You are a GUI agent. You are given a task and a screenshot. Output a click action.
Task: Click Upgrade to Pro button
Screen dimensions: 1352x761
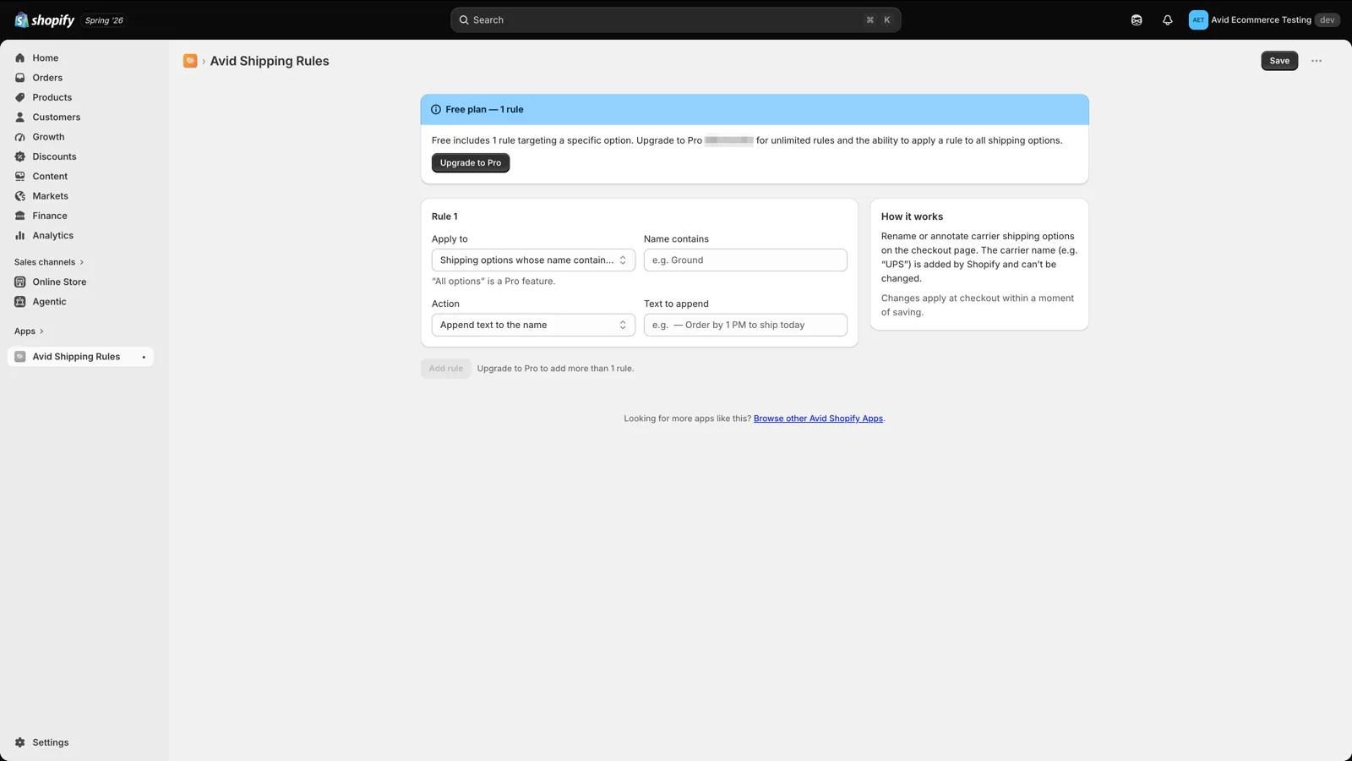(471, 163)
